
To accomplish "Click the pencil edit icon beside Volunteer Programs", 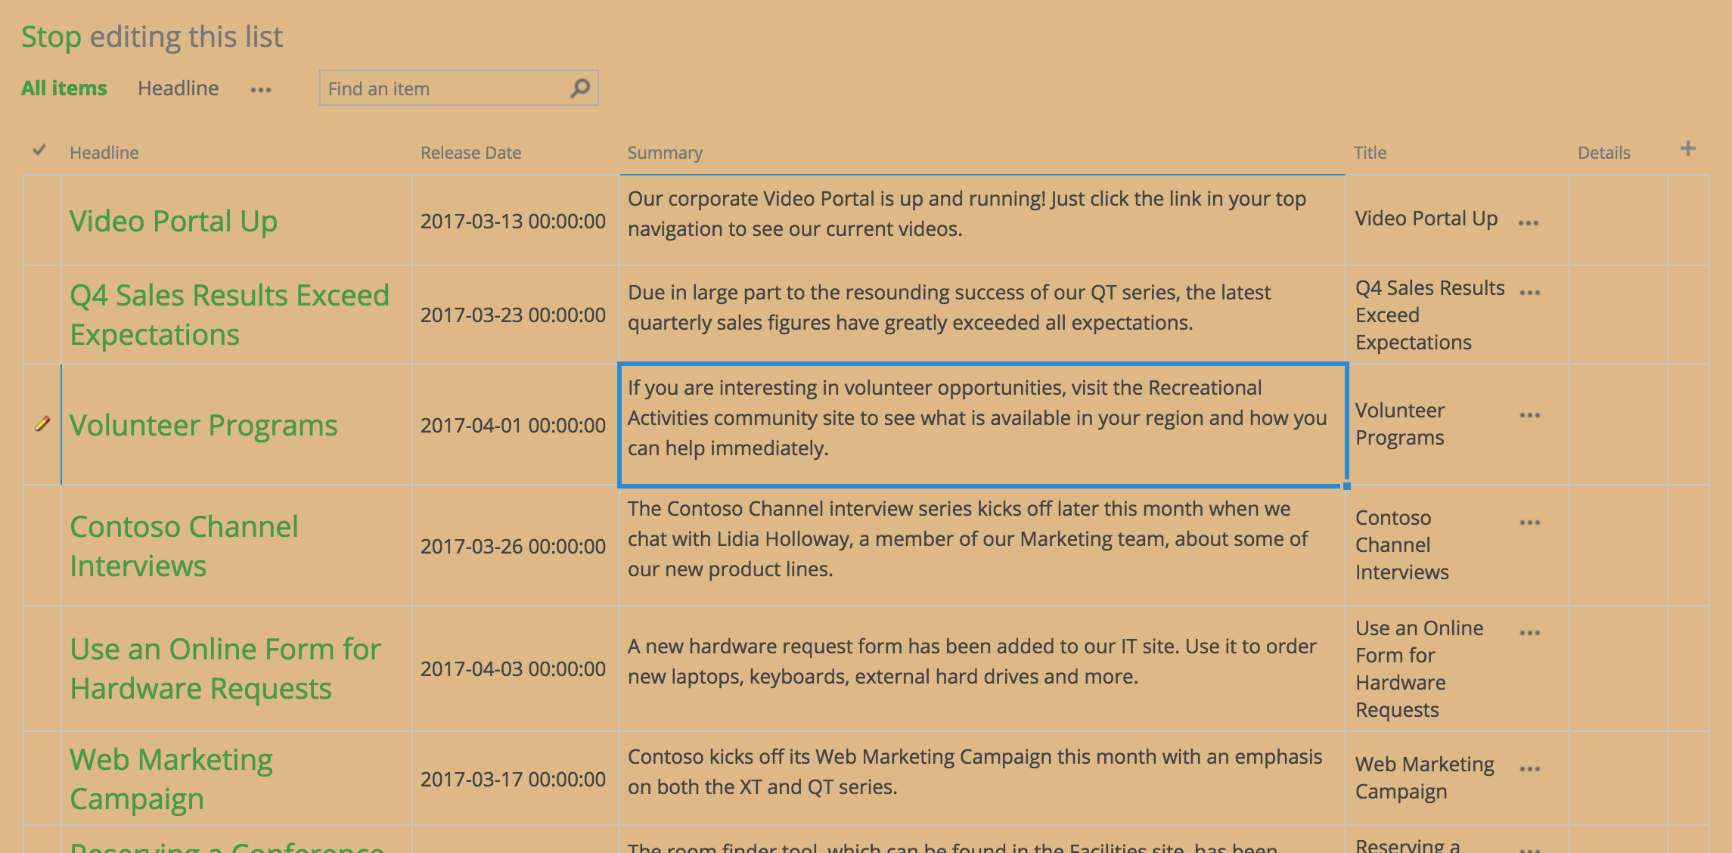I will 42,424.
